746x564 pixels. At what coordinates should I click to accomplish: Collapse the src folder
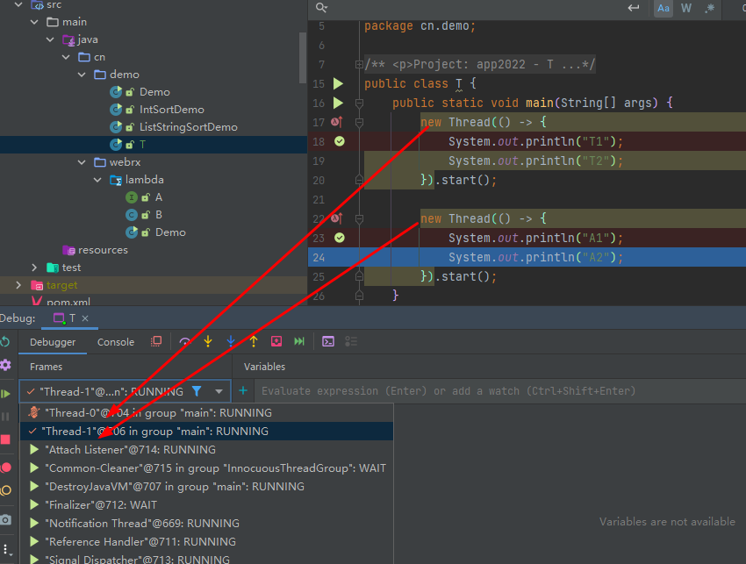click(18, 4)
